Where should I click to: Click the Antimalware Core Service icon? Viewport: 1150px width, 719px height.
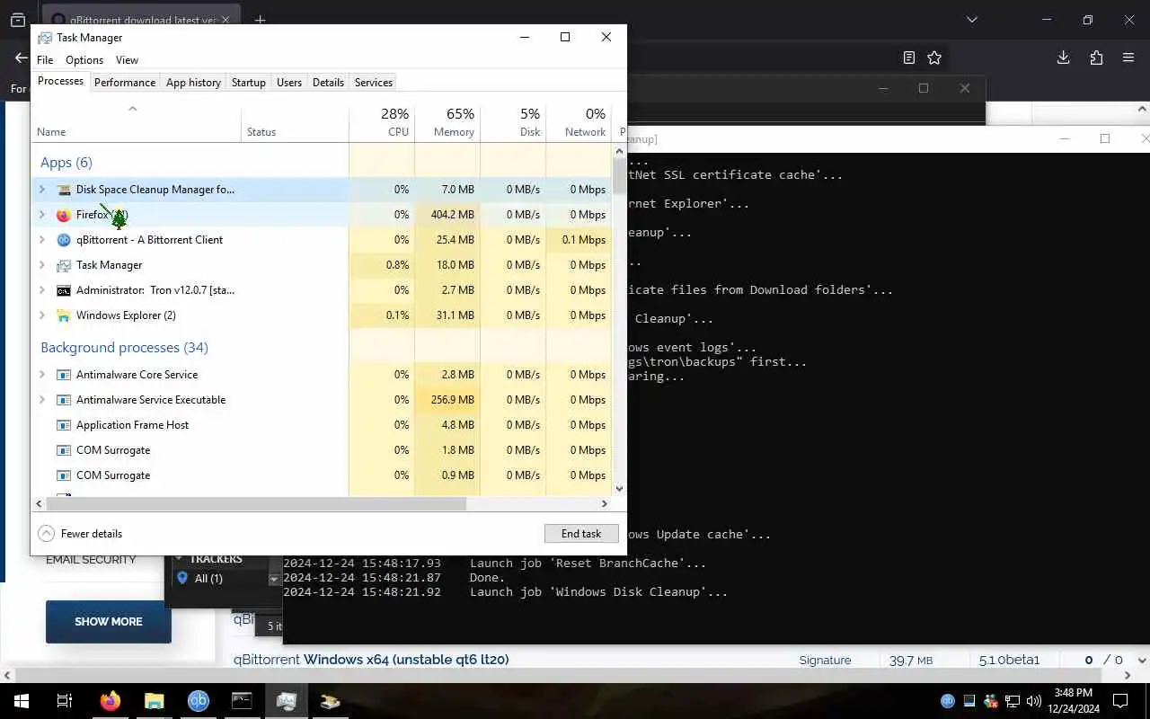(x=64, y=375)
